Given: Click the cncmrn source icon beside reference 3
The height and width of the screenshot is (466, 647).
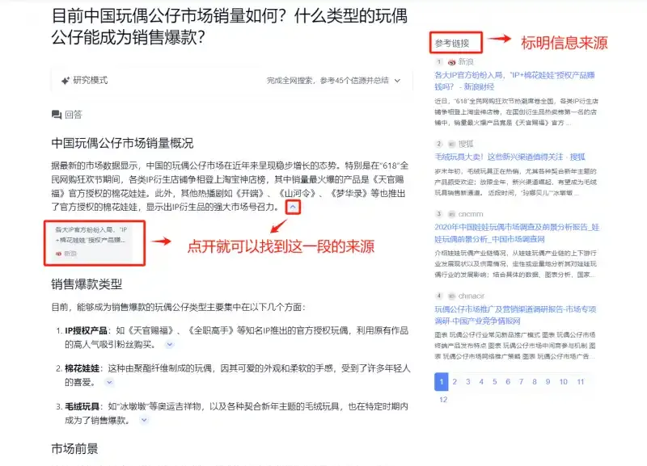Looking at the screenshot, I should point(452,214).
